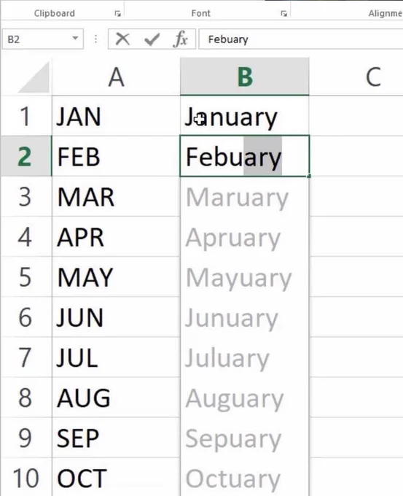Confirm entry with the checkmark icon
This screenshot has height=496, width=403.
coord(152,39)
